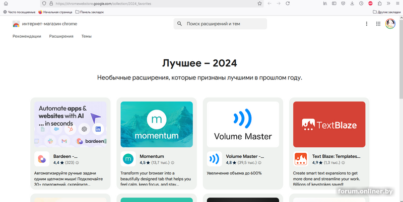Focus the Поиск расширений и тем field
The width and height of the screenshot is (403, 202).
(x=220, y=24)
